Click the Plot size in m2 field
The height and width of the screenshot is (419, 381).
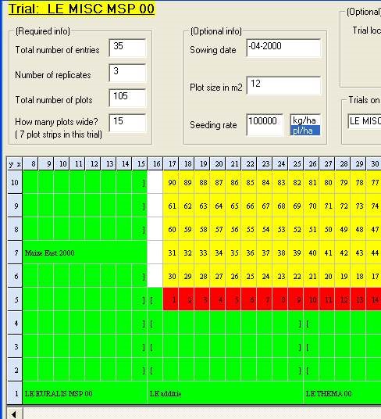point(283,85)
